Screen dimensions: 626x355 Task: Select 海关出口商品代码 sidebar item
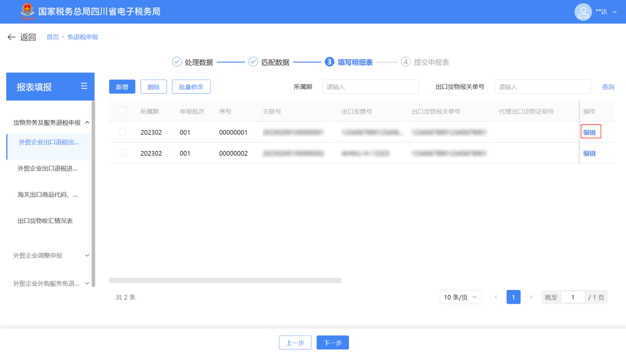47,195
